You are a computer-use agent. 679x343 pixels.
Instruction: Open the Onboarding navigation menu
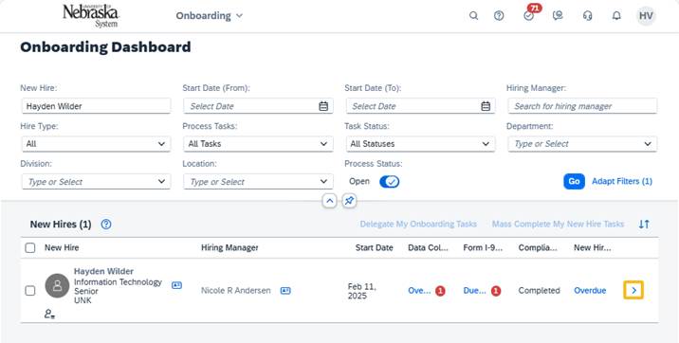[x=210, y=16]
